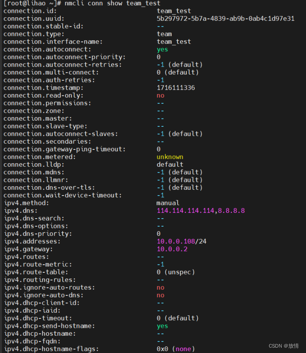Click 'connection.slave-type:' label
This screenshot has width=306, height=353.
(x=46, y=126)
